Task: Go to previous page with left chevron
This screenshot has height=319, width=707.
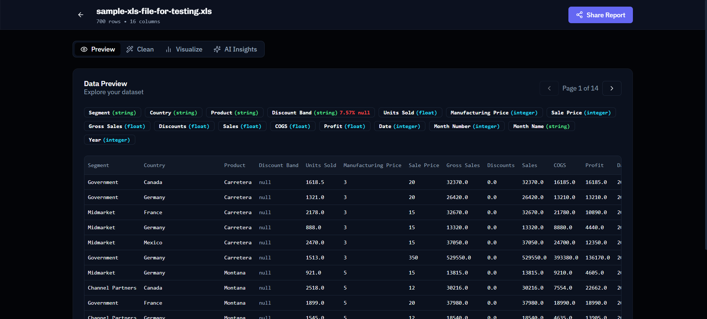Action: click(549, 88)
